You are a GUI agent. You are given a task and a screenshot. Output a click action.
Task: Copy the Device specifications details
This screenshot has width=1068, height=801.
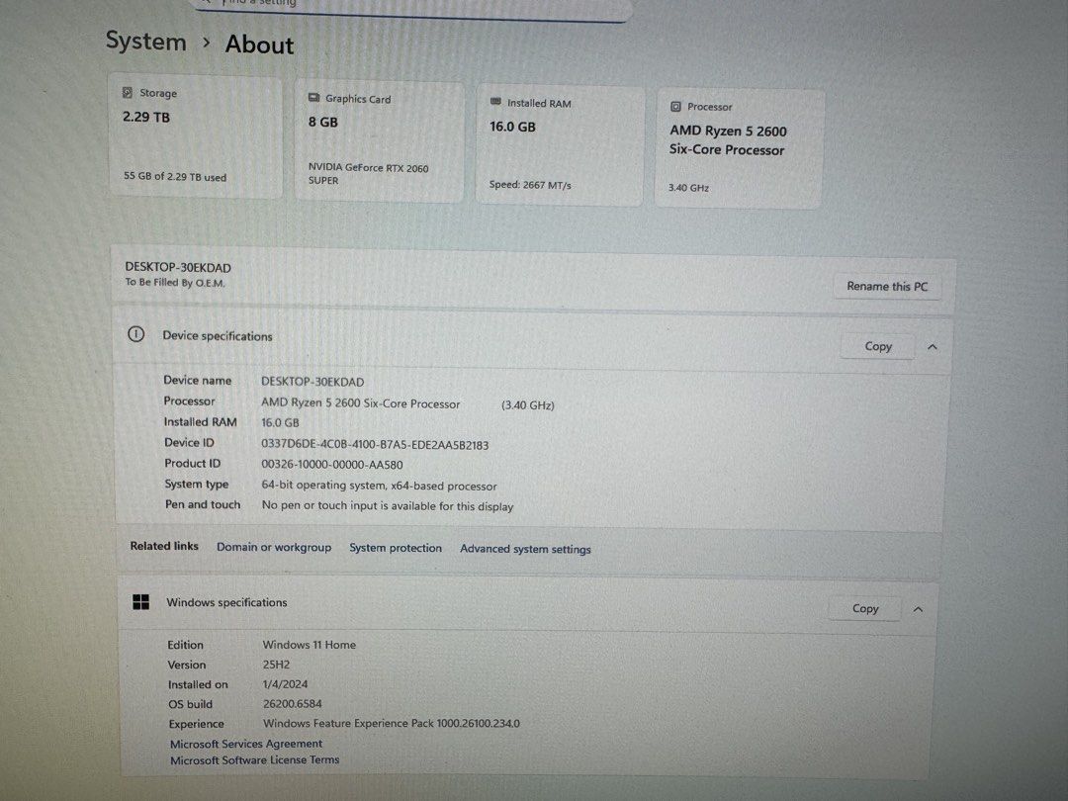(x=876, y=346)
